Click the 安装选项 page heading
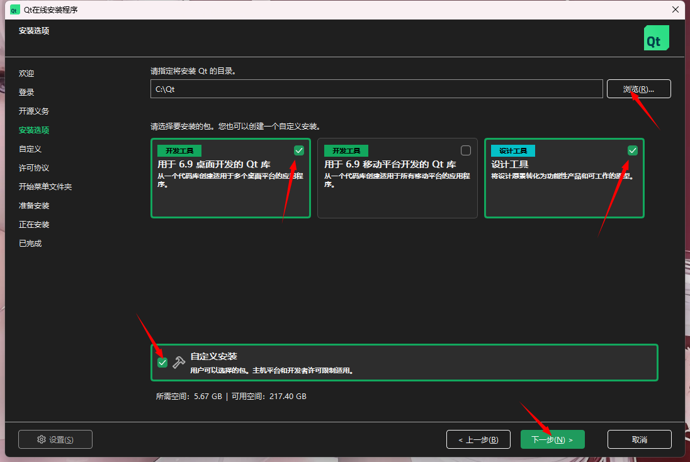The image size is (690, 462). point(34,31)
